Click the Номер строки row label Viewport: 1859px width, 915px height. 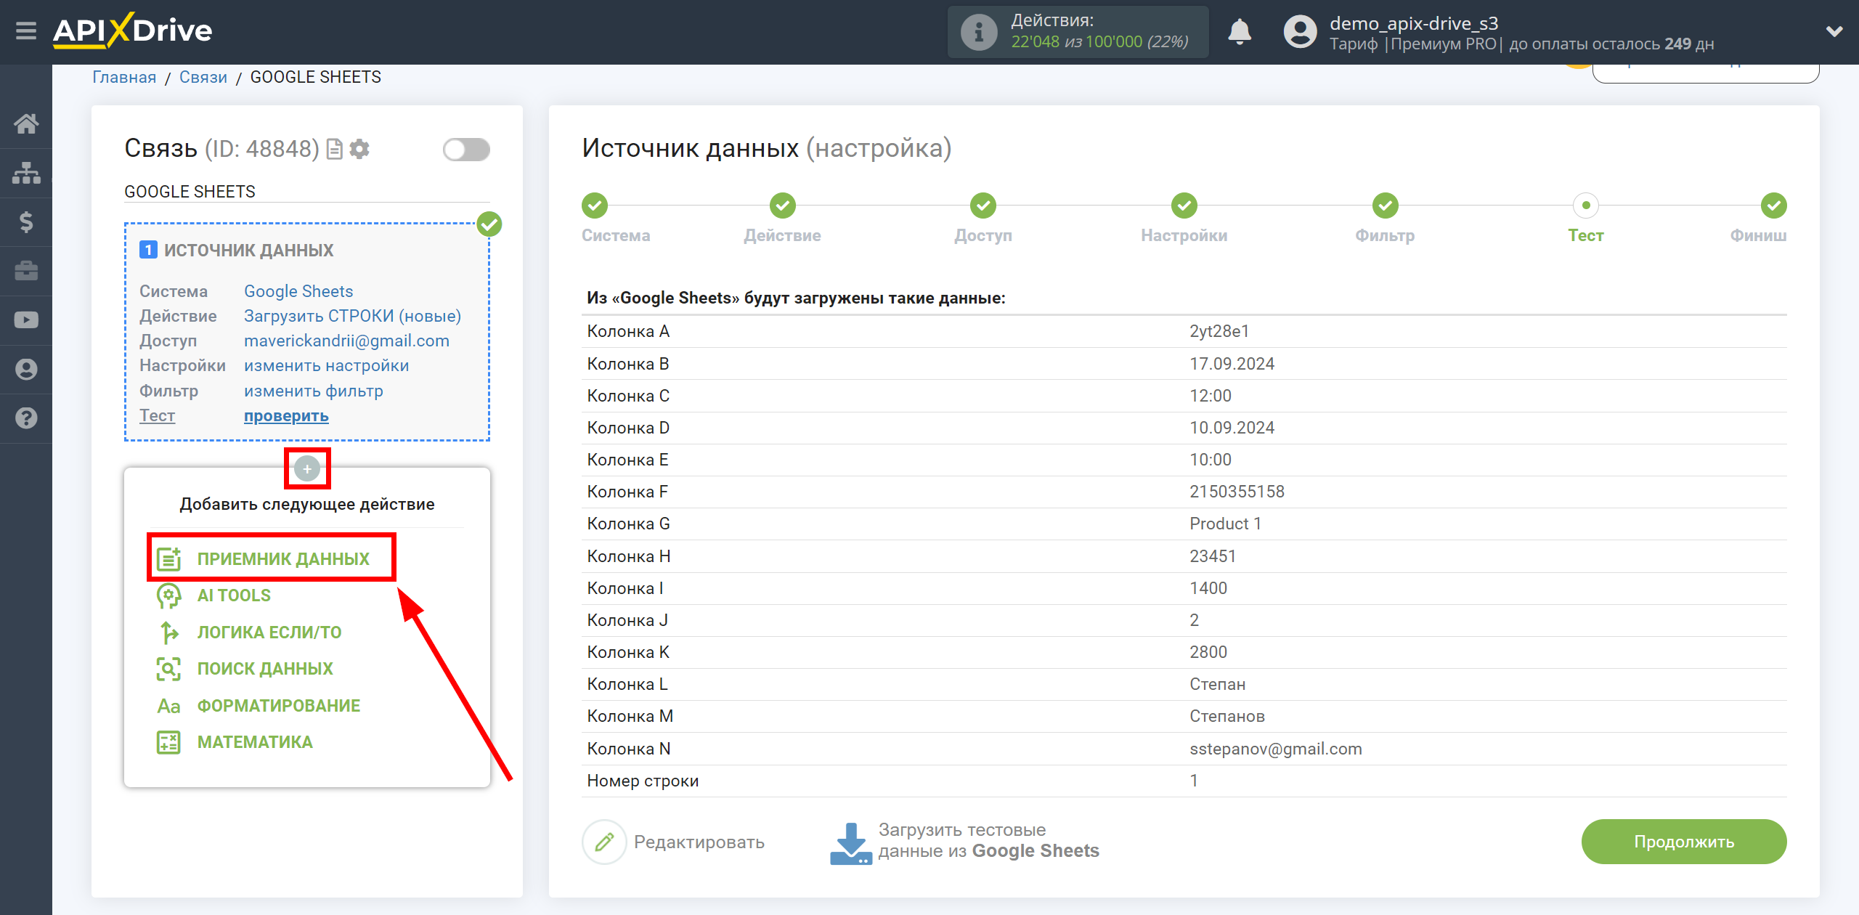pyautogui.click(x=643, y=781)
